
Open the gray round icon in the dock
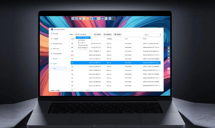[x=80, y=18]
